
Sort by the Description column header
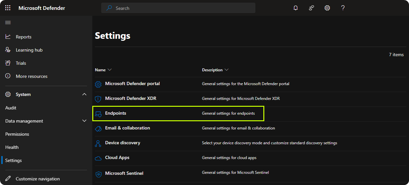212,70
